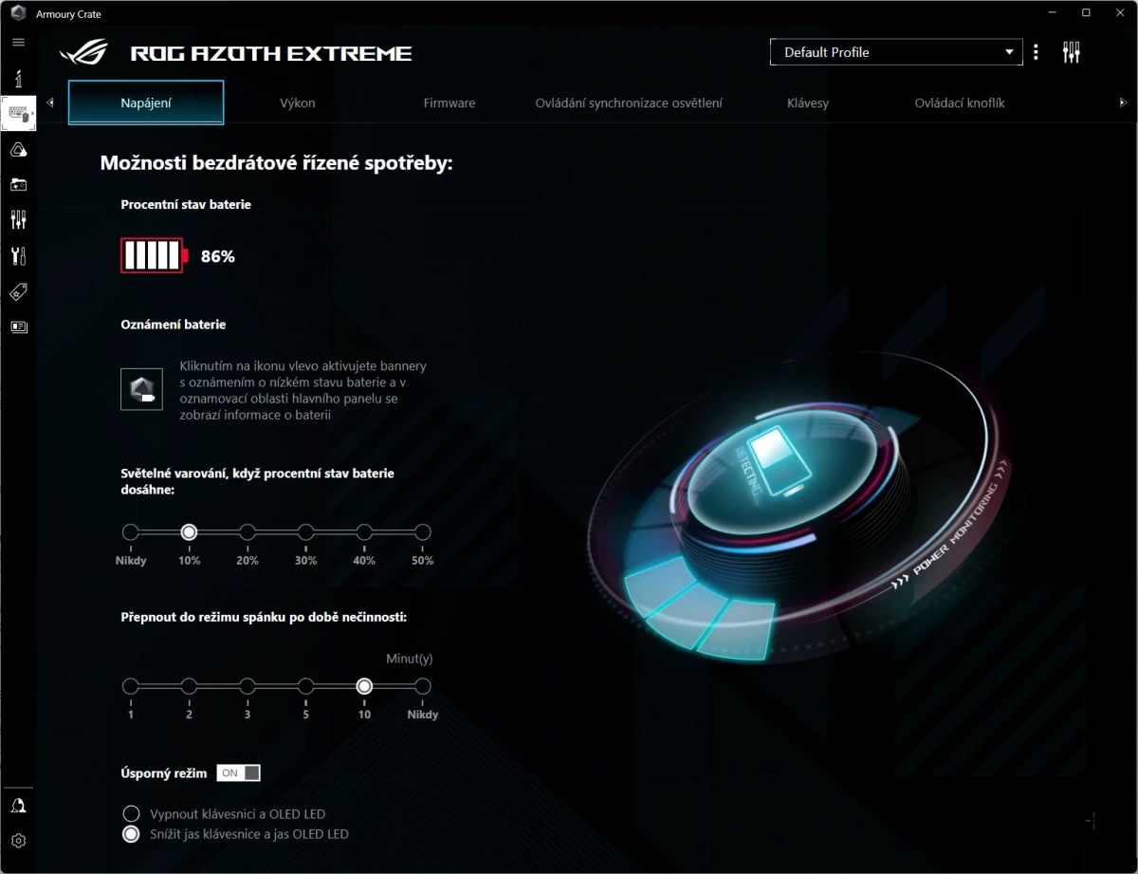Viewport: 1138px width, 874px height.
Task: Maximize the Armoury Crate window
Action: [1087, 13]
